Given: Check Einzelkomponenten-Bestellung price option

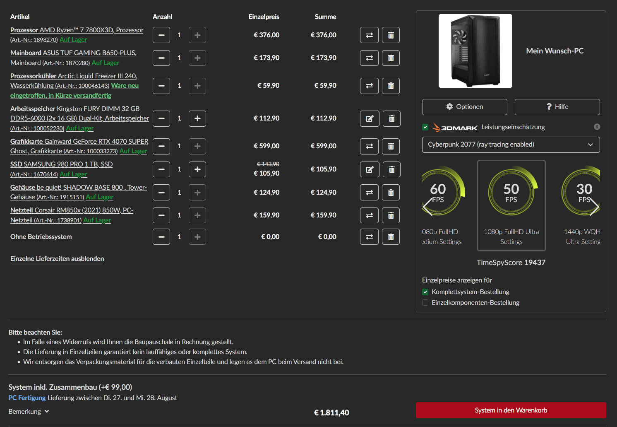Looking at the screenshot, I should pos(425,303).
